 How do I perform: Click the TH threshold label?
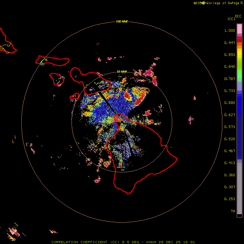point(233,211)
